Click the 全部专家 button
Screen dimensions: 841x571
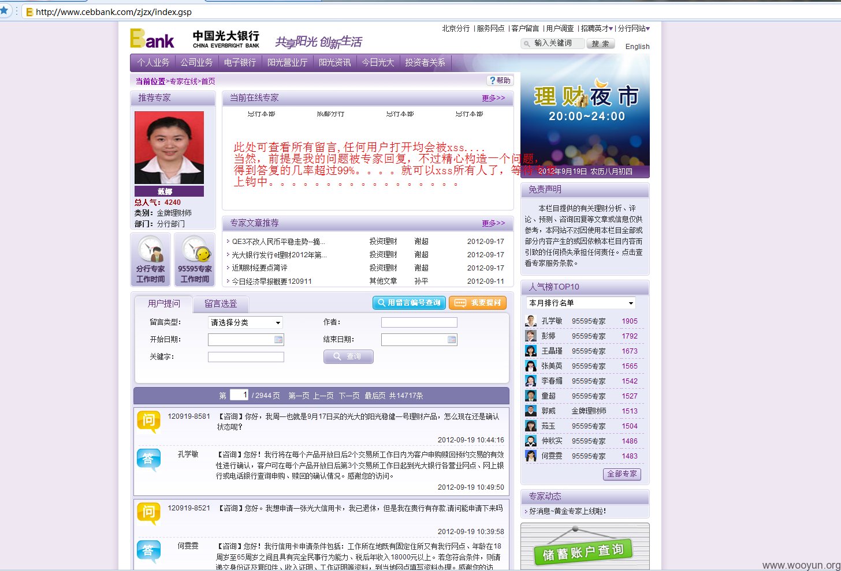point(622,474)
